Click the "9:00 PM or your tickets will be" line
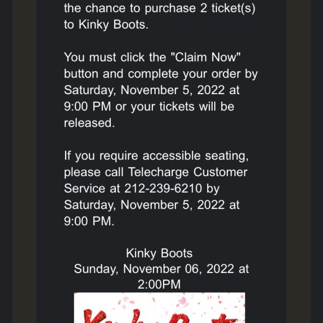Viewport: 323px width, 323px height. [x=149, y=107]
